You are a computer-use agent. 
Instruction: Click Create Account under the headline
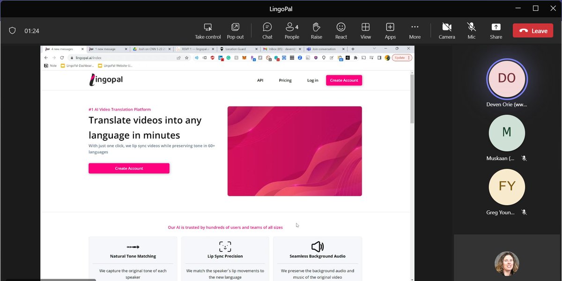click(129, 168)
